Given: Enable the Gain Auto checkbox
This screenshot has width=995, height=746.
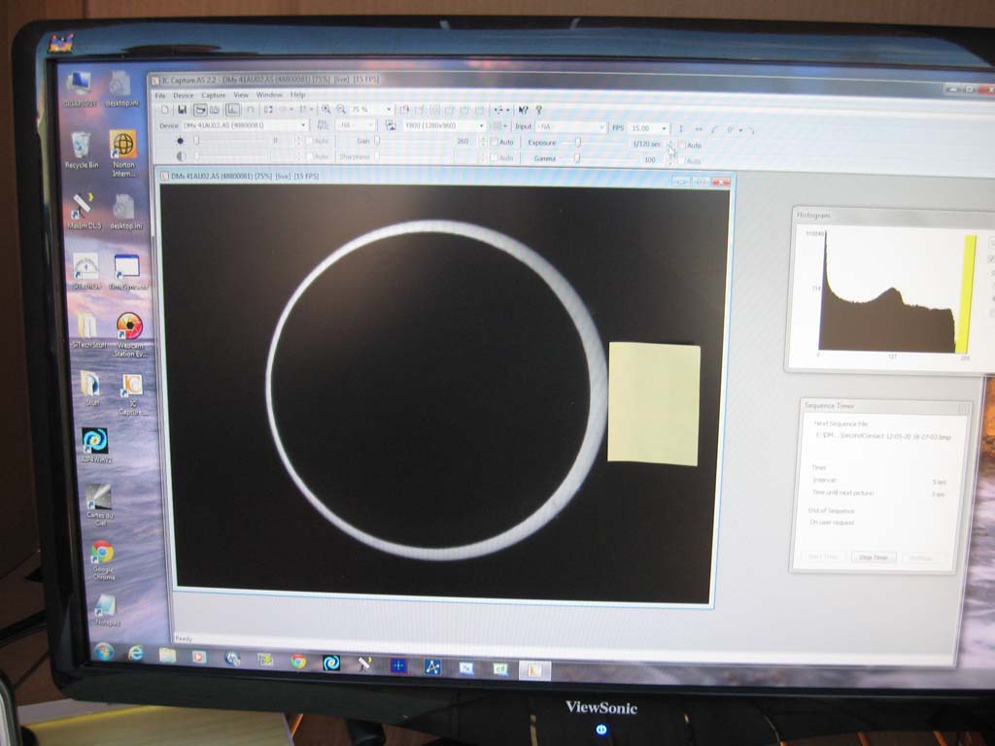Looking at the screenshot, I should [494, 142].
